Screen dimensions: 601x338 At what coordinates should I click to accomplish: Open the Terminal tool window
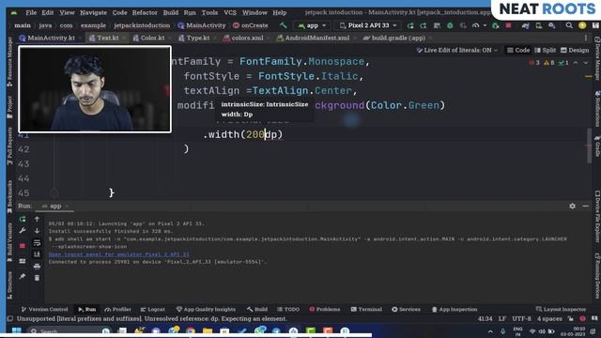coord(366,309)
